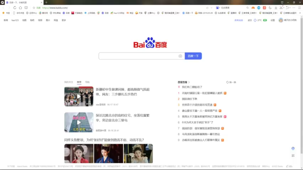The image size is (303, 170).
Task: Click the forward navigation arrow
Action: (x=9, y=8)
